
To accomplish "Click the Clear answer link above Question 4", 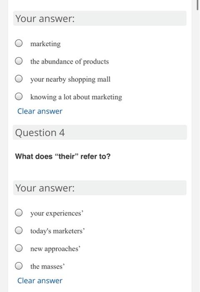I will coord(40,111).
